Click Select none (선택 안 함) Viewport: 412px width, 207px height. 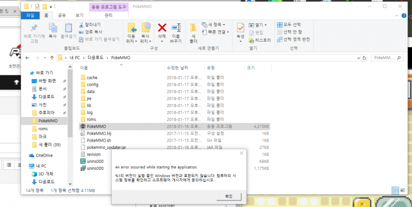(x=289, y=32)
